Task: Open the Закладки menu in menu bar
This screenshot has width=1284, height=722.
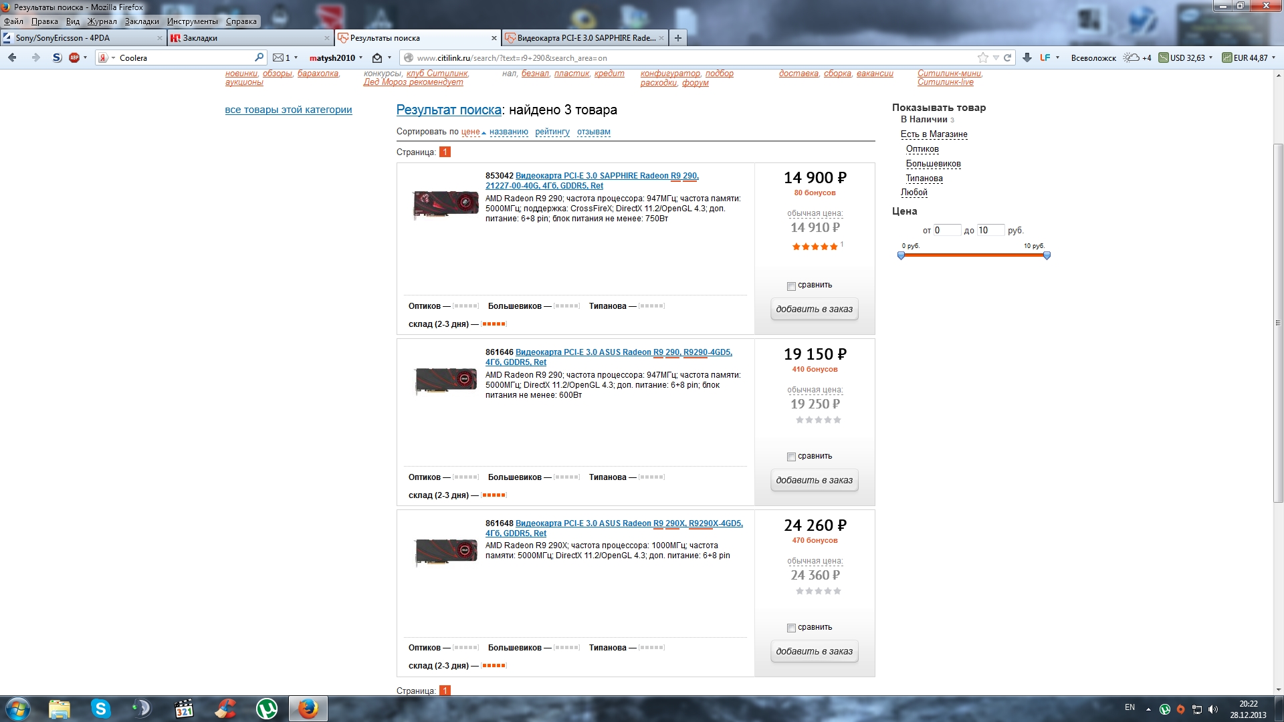Action: [142, 21]
